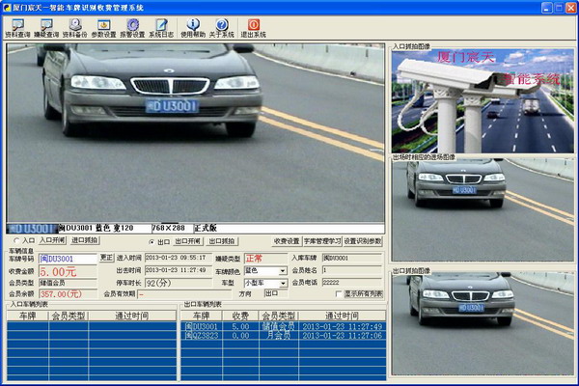Click the 报警设置 alarm settings icon

pos(132,25)
